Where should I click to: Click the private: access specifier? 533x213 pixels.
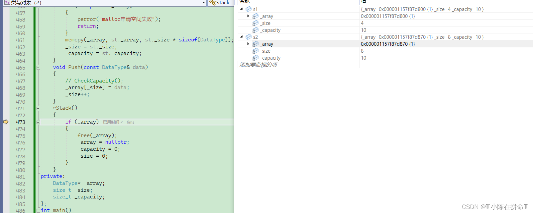[x=53, y=176]
